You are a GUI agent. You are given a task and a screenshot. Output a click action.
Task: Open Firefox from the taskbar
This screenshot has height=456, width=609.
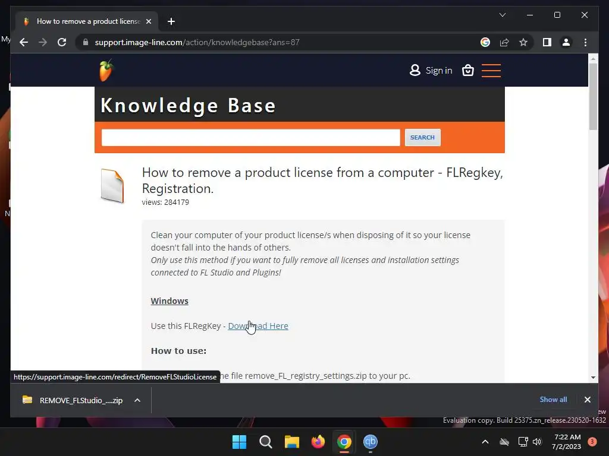[318, 442]
